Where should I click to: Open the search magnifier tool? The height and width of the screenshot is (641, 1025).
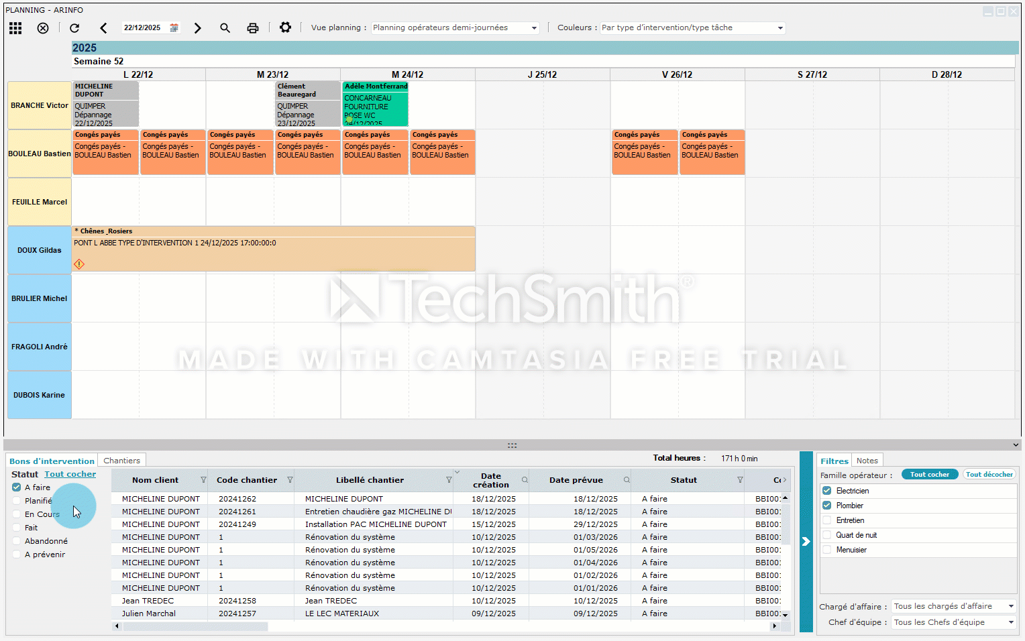coord(225,28)
